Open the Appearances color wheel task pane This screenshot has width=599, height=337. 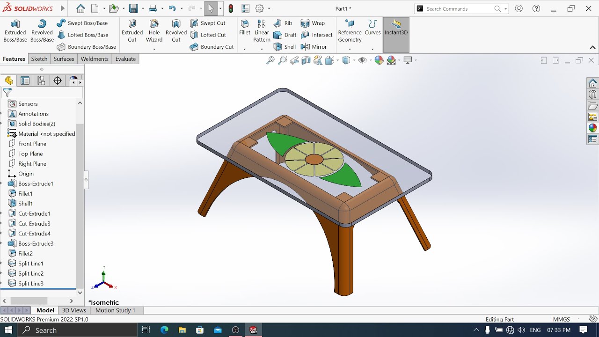592,128
